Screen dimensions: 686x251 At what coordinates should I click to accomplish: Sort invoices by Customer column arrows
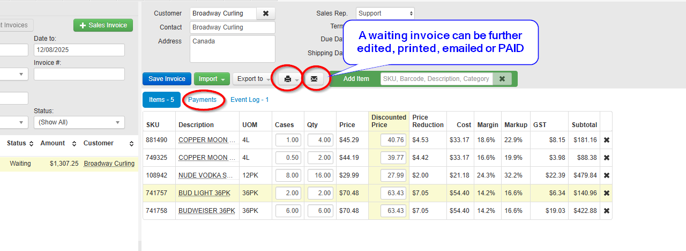[x=131, y=144]
